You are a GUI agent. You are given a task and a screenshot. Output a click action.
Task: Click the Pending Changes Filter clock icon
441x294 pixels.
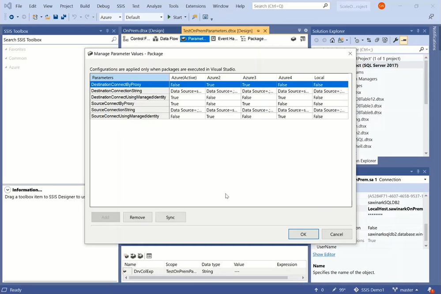(x=357, y=40)
